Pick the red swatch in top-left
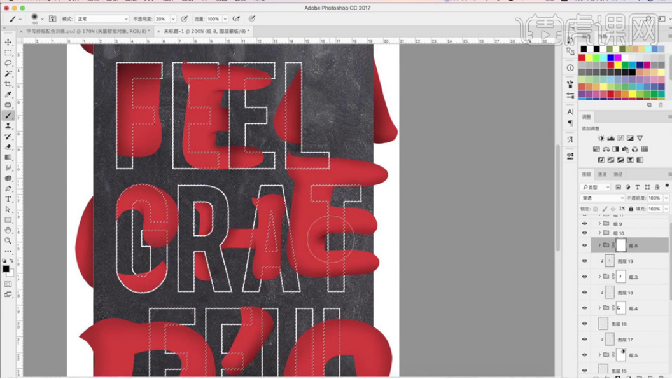 click(582, 57)
